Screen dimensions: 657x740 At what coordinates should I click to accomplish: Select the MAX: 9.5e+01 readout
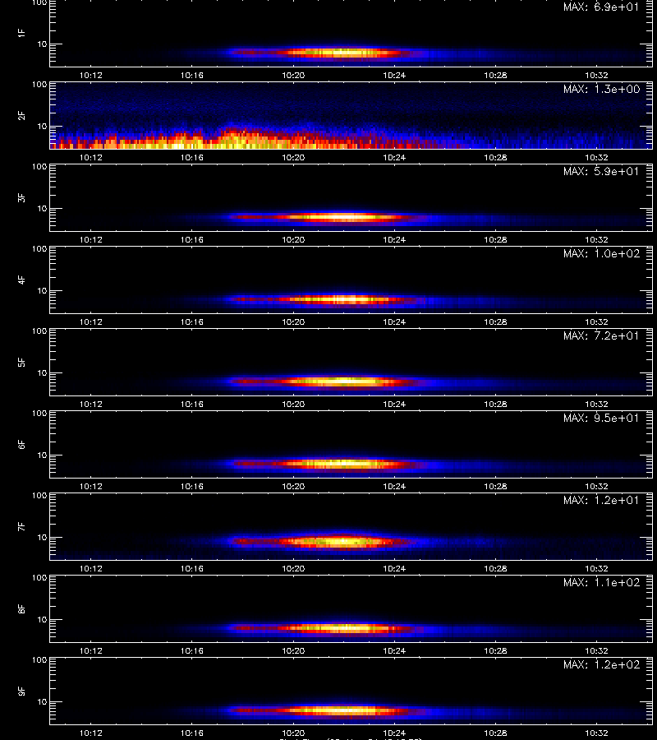pyautogui.click(x=601, y=418)
